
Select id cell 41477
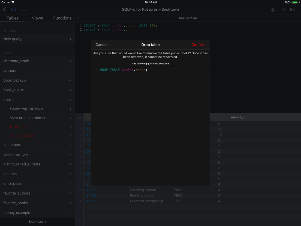(91, 190)
